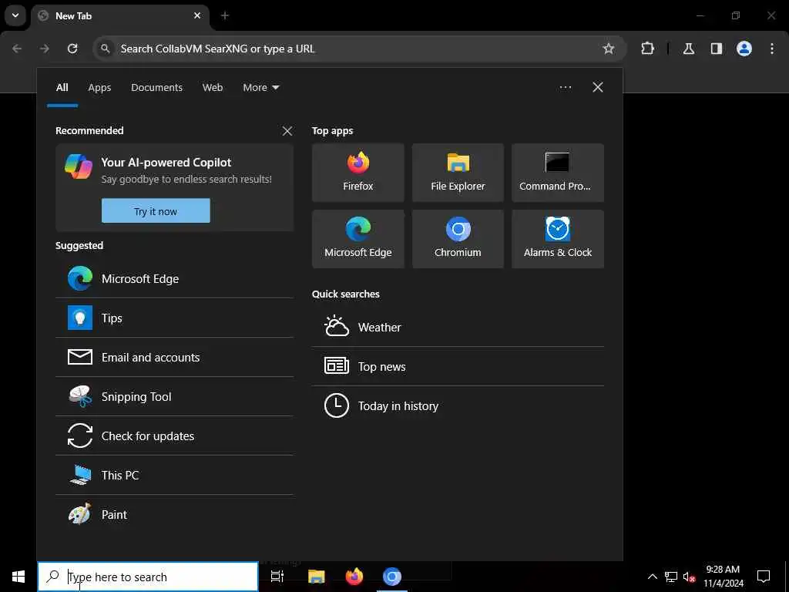Switch to the Web search tab

point(213,88)
